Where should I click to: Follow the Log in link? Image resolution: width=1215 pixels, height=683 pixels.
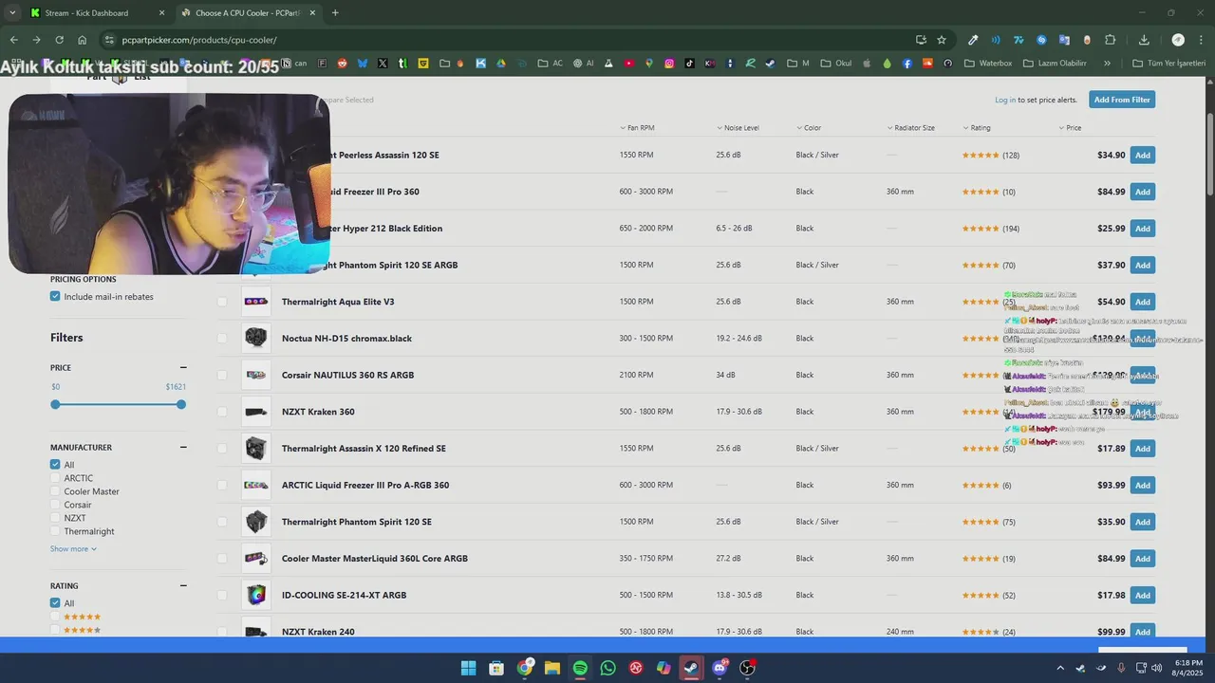(1005, 100)
